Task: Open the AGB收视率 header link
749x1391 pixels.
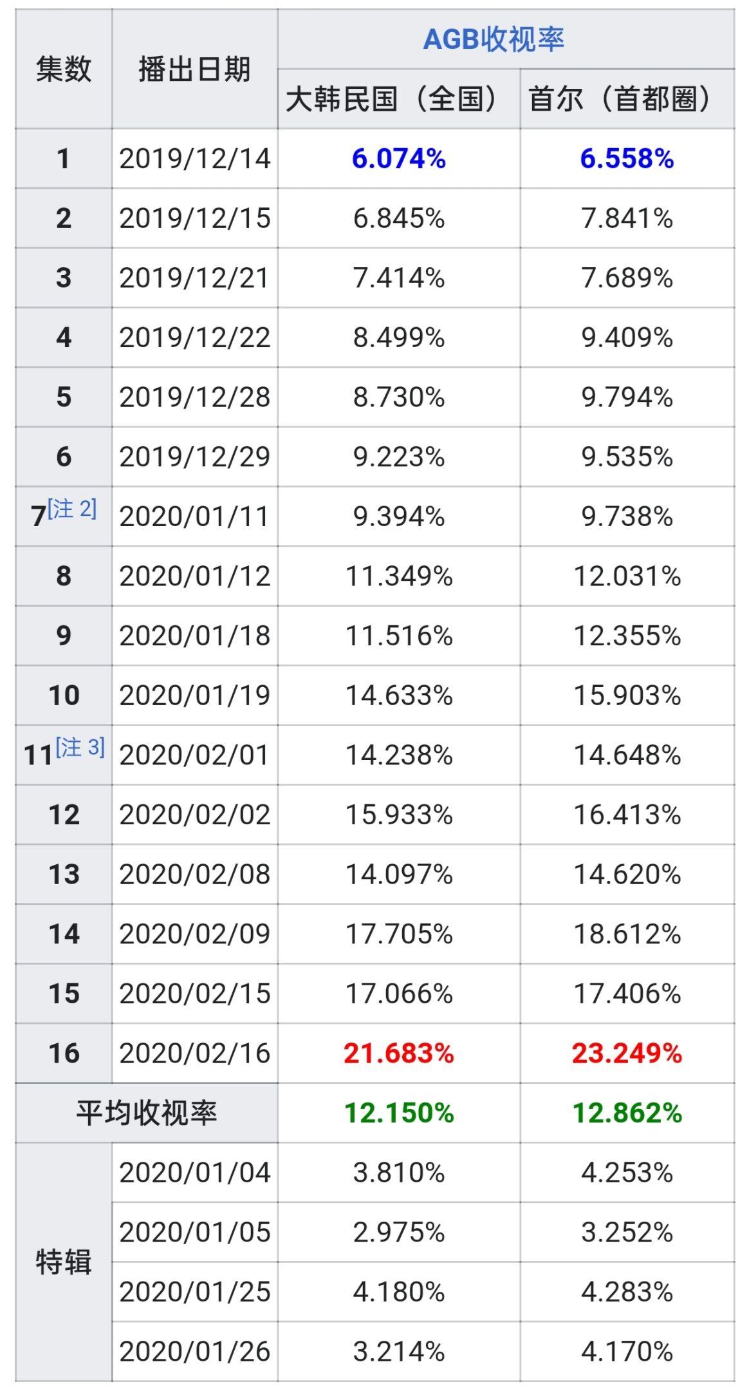Action: pyautogui.click(x=494, y=39)
